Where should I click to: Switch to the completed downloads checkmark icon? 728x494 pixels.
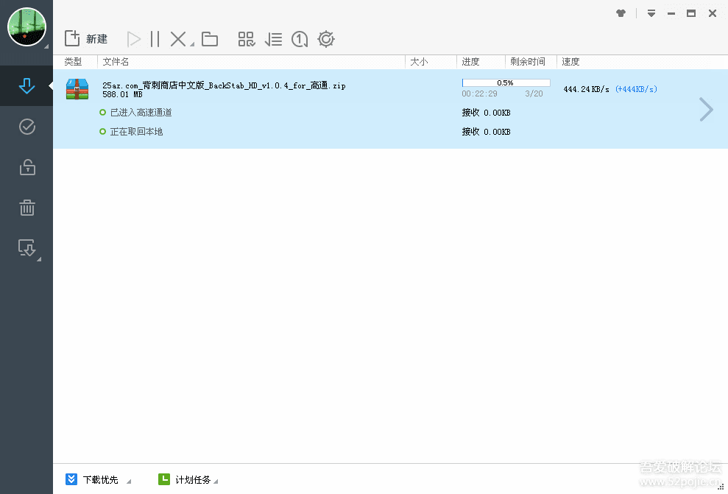(x=26, y=127)
